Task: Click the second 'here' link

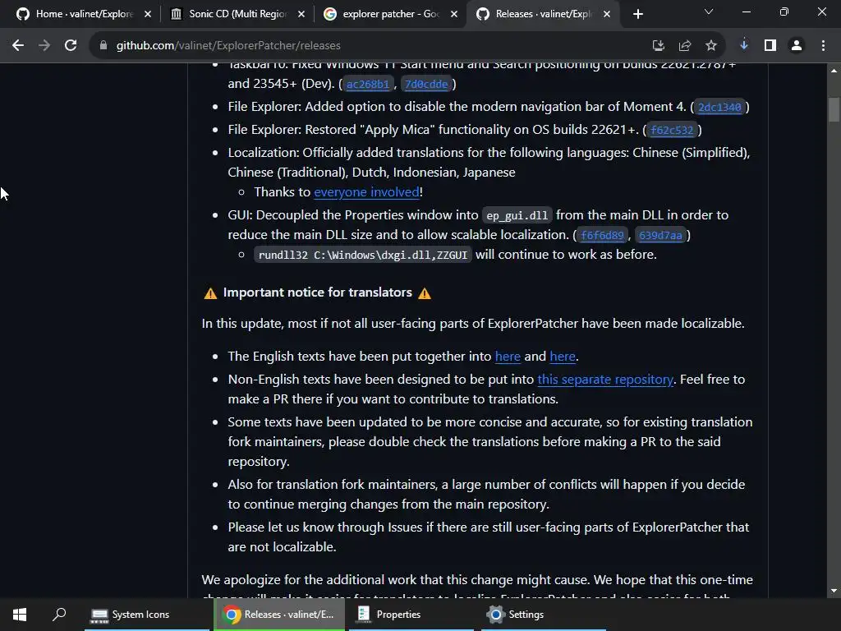Action: click(562, 357)
